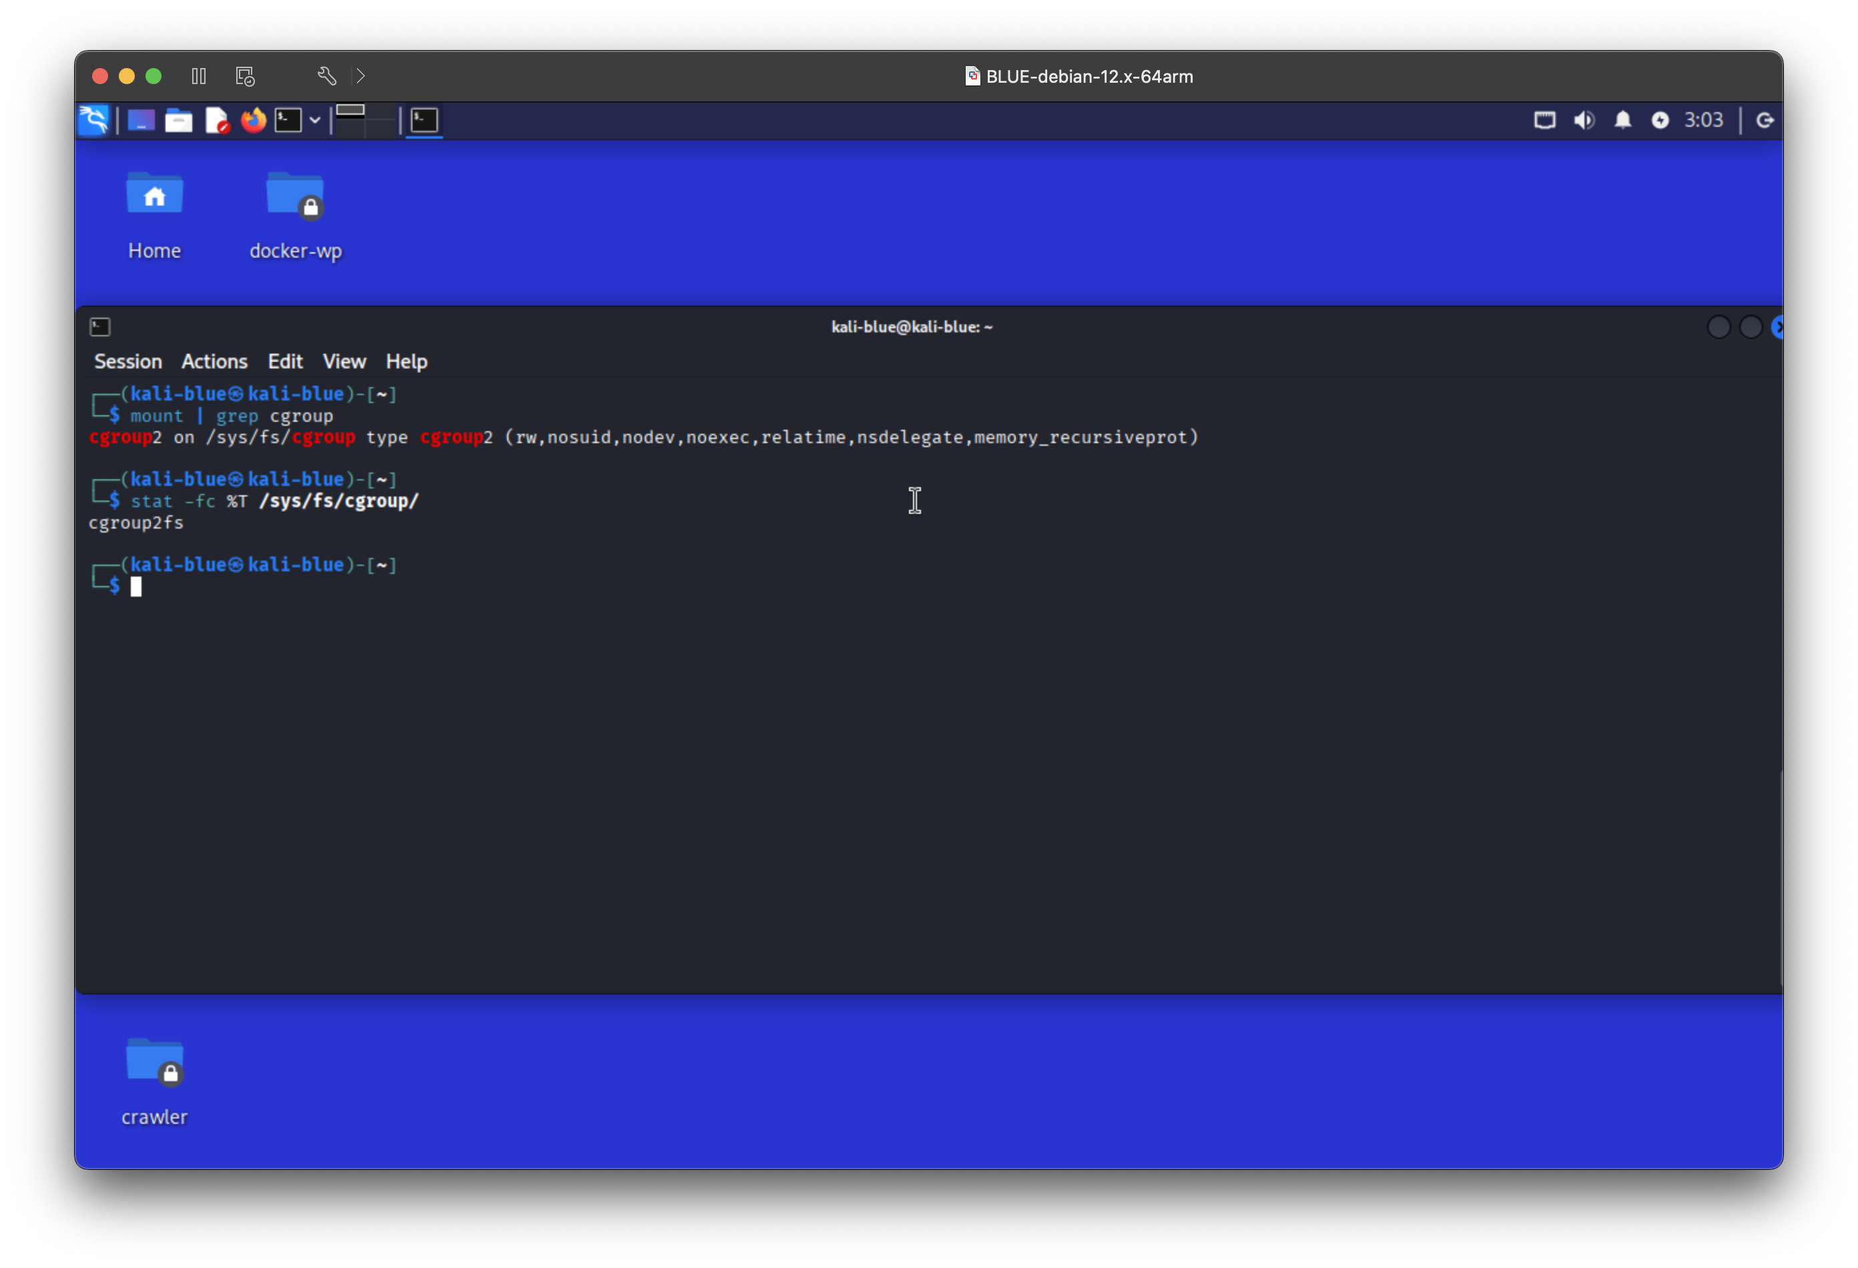1858x1268 pixels.
Task: Launch the text editor panel icon
Action: point(216,121)
